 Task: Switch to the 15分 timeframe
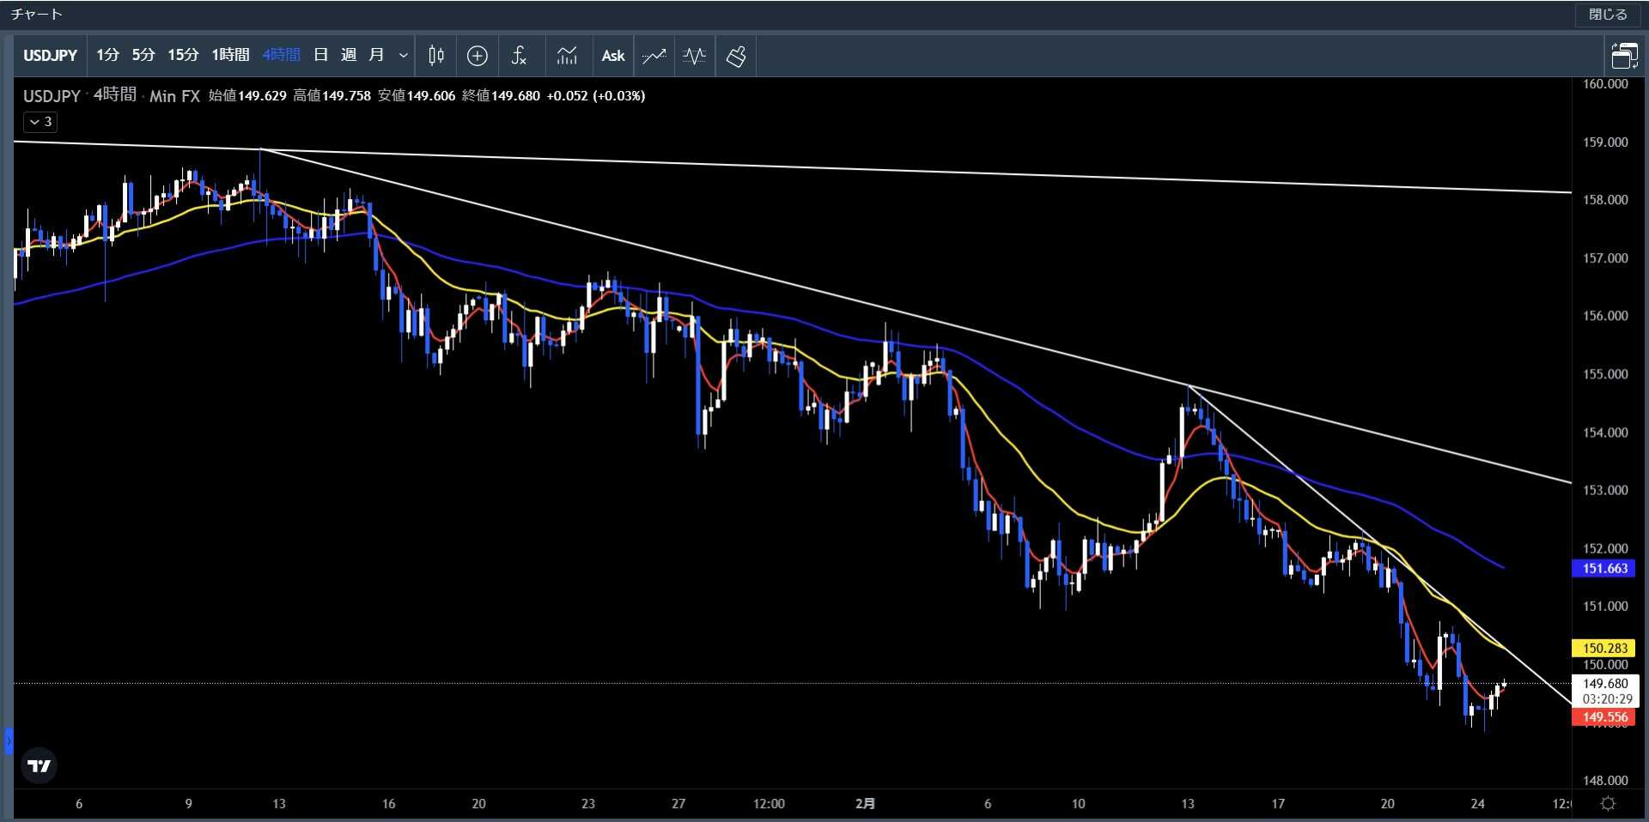(x=183, y=56)
